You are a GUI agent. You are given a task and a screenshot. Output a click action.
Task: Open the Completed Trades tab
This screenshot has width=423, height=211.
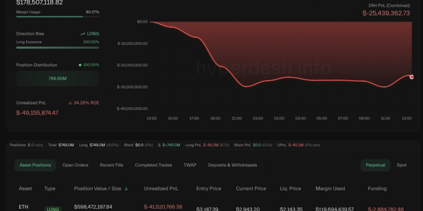pyautogui.click(x=153, y=165)
